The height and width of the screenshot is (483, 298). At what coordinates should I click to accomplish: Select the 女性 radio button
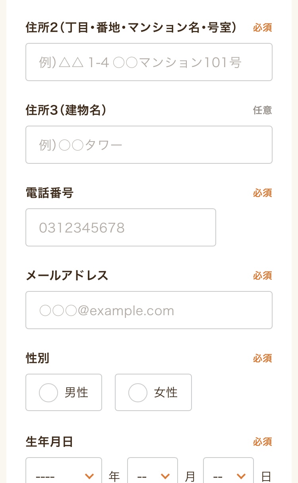point(138,392)
